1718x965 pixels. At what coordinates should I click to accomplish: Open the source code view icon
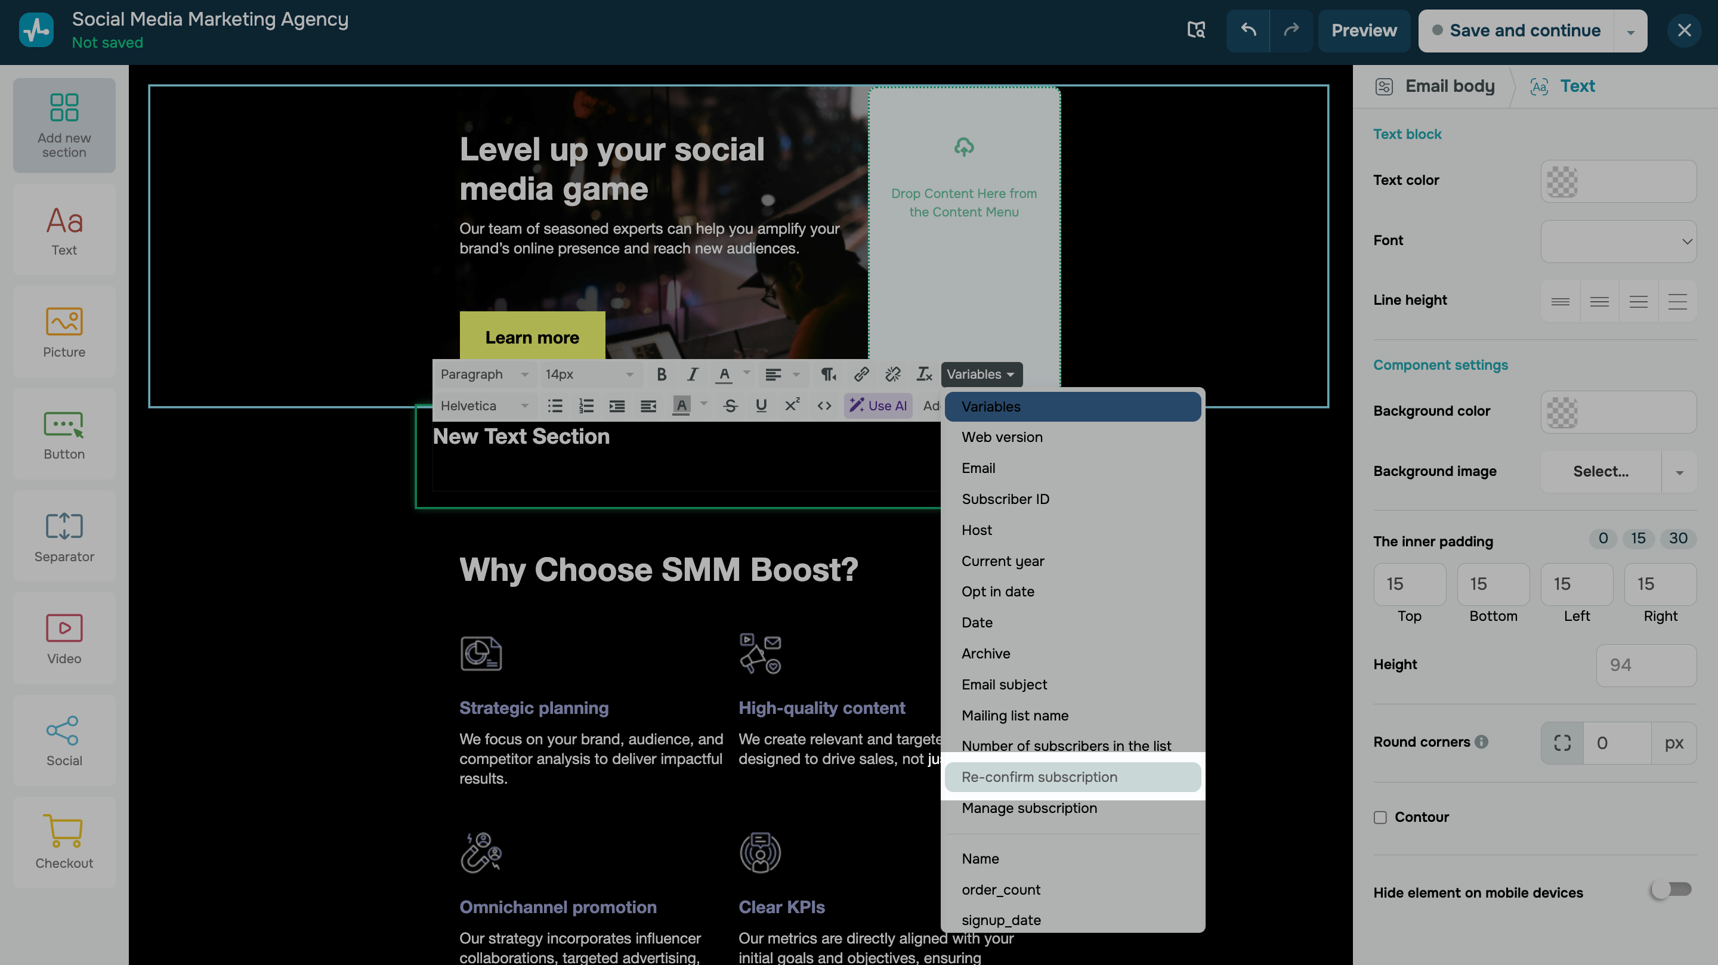(824, 406)
